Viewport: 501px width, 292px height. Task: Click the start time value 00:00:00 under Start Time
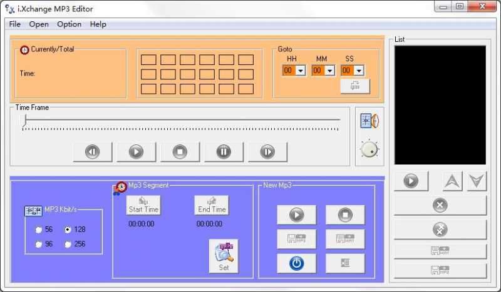coord(142,224)
